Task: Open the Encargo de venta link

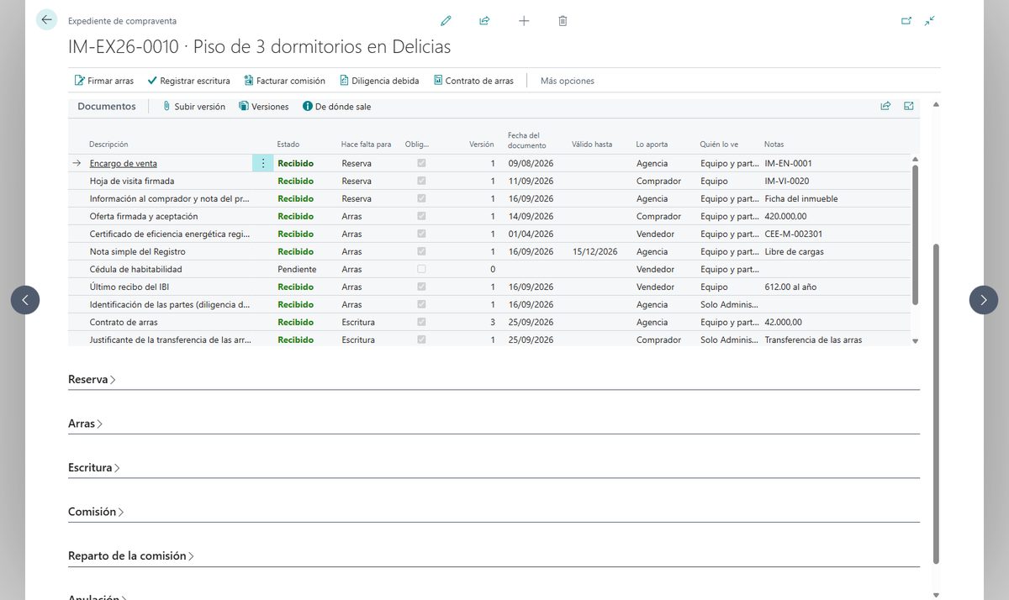Action: (124, 163)
